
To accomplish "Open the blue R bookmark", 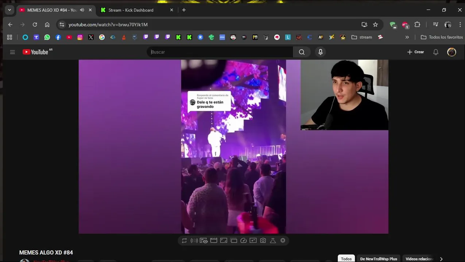I will coord(200,37).
